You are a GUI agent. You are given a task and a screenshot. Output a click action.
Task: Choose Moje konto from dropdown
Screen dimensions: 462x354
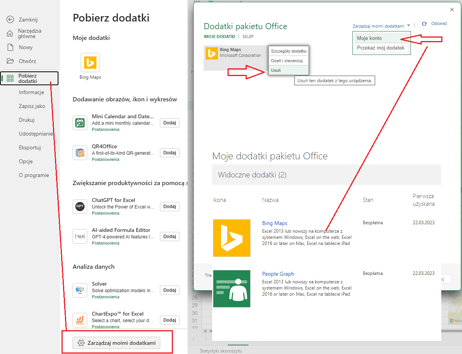coord(381,38)
